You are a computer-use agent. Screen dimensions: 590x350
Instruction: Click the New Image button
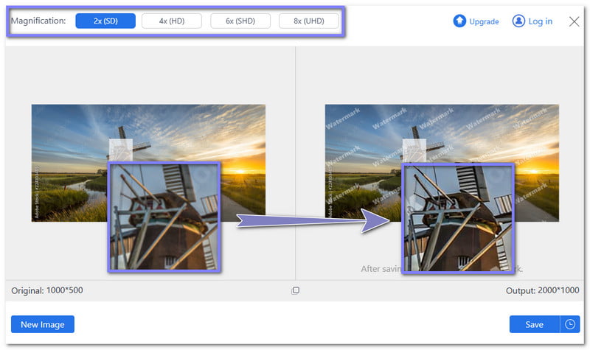point(43,324)
